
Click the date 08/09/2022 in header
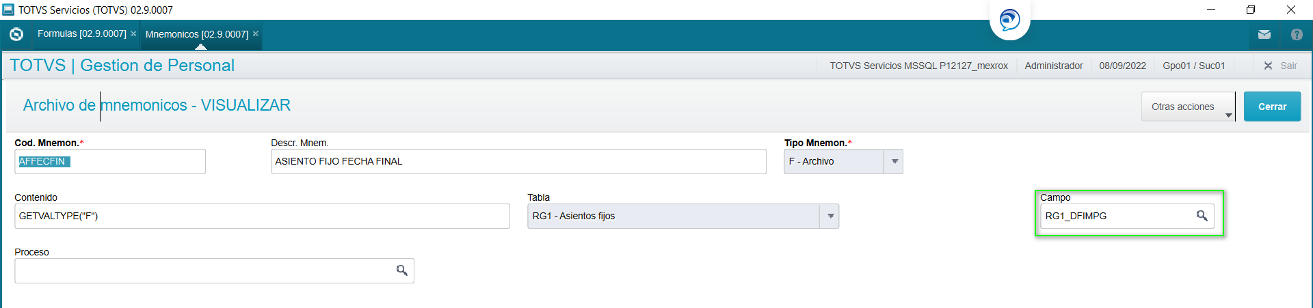1122,66
